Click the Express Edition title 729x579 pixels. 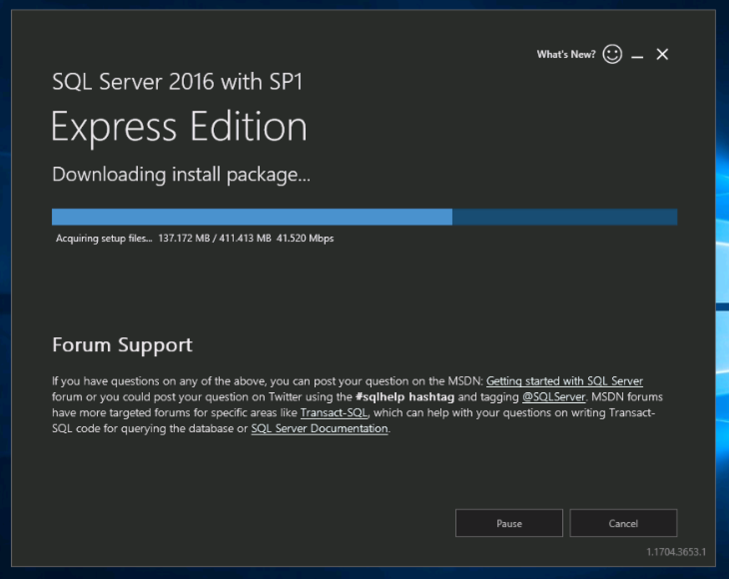179,127
